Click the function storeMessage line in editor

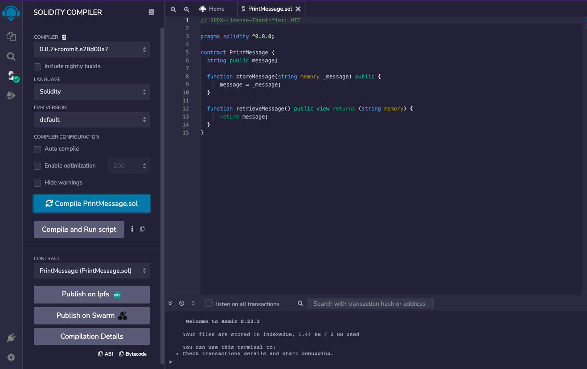coord(294,77)
